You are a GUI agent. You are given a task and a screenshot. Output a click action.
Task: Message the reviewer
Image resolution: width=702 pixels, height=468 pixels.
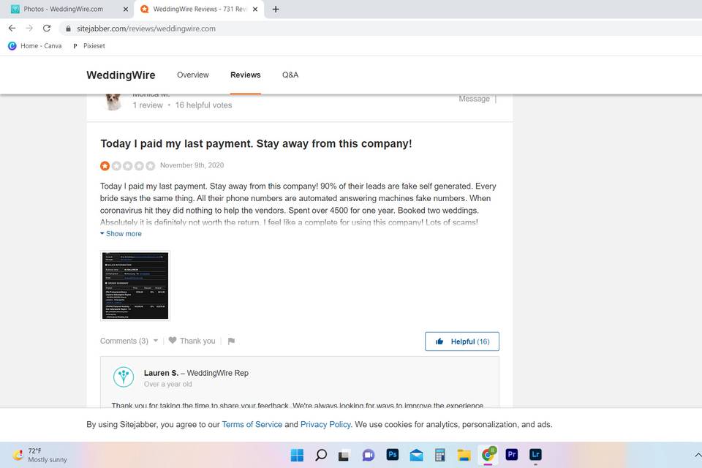pos(474,99)
